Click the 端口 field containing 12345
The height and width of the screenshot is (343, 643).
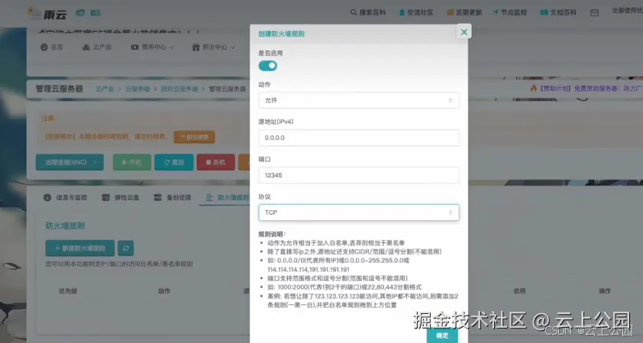click(358, 175)
